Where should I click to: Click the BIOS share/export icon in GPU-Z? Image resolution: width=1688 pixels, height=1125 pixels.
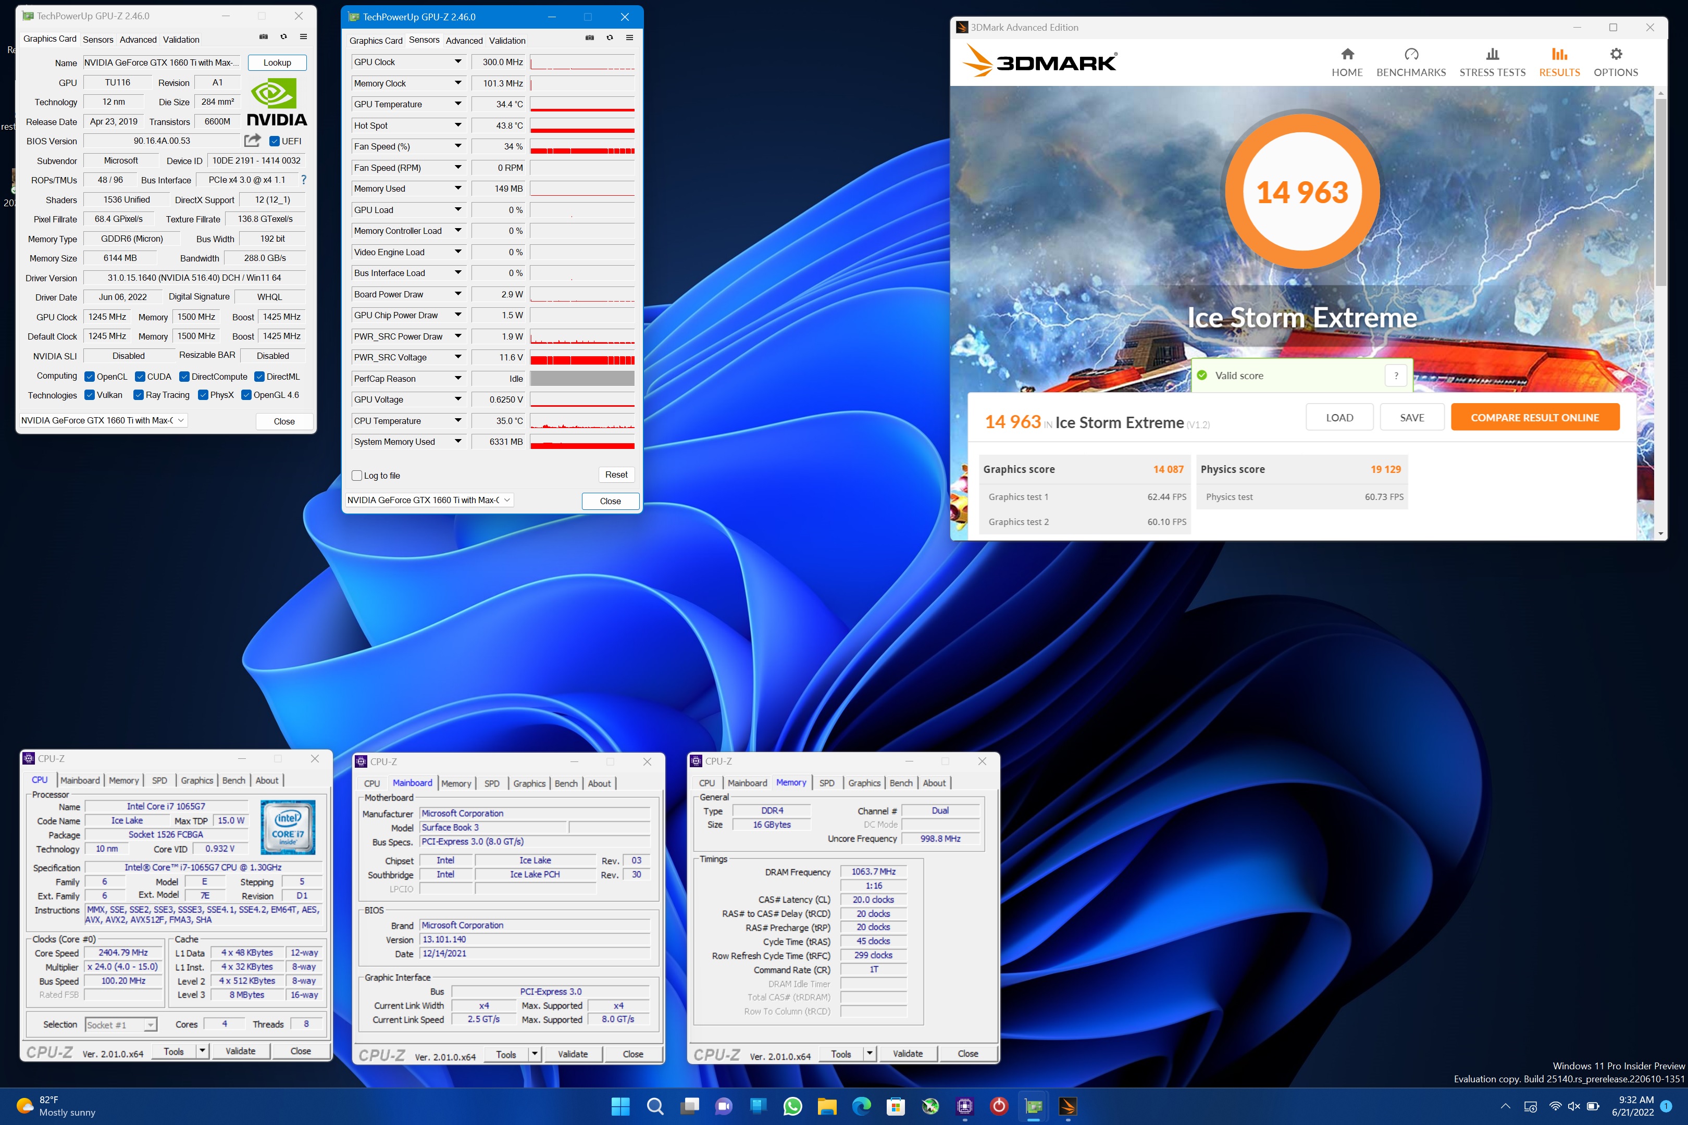[x=253, y=141]
